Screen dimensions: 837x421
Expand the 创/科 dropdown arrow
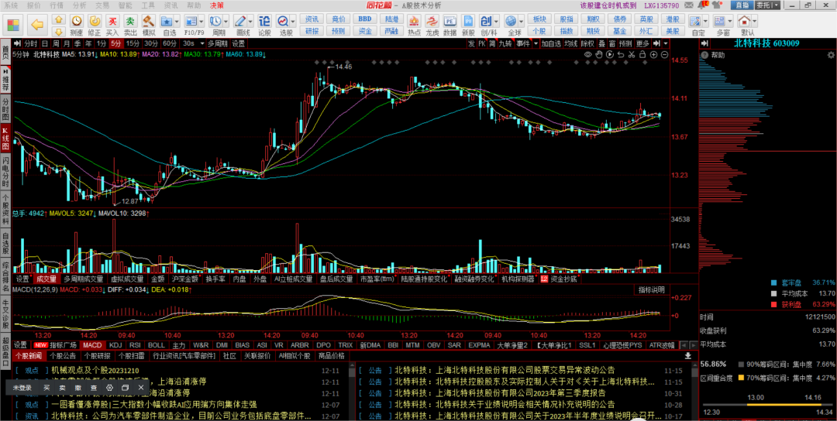tap(496, 22)
